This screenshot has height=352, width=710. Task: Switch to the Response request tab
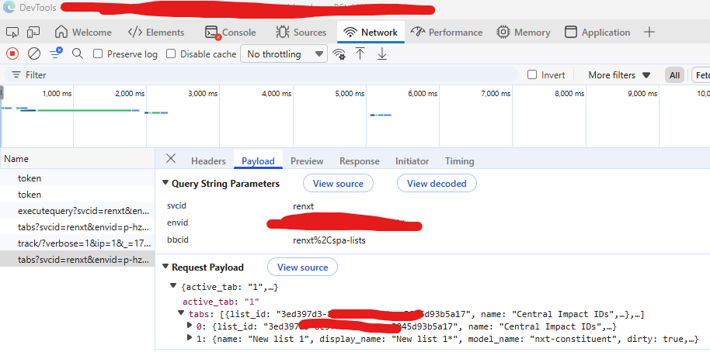point(360,161)
